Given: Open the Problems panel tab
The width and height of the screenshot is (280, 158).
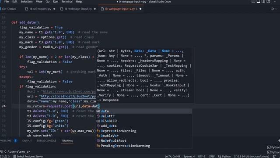Looking at the screenshot, I should [x=6, y=141].
